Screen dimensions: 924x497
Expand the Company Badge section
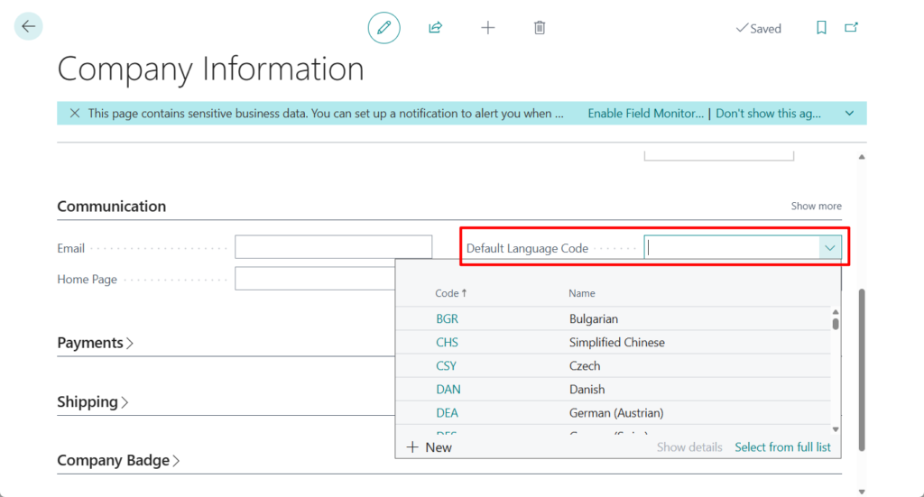pos(118,460)
